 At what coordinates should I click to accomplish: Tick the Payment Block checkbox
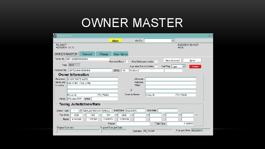click(126, 62)
